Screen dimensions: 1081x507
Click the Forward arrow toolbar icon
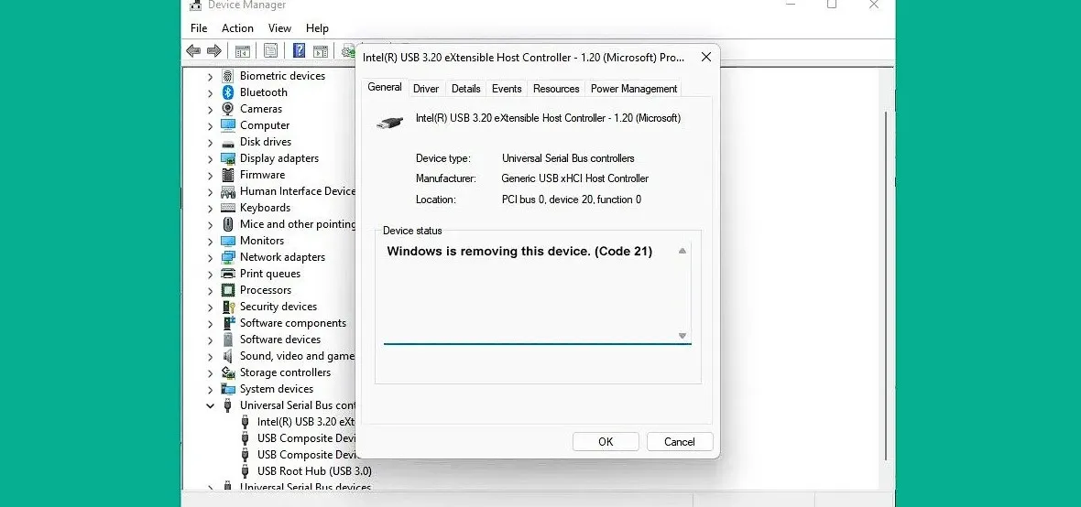214,51
